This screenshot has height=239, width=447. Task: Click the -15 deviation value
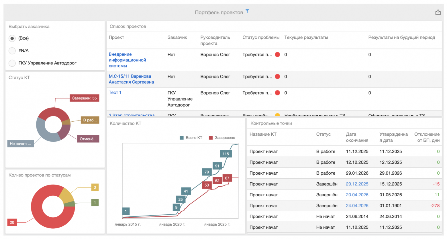point(436,184)
